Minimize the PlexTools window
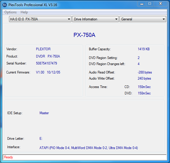This screenshot has height=163, width=170. click(142, 4)
